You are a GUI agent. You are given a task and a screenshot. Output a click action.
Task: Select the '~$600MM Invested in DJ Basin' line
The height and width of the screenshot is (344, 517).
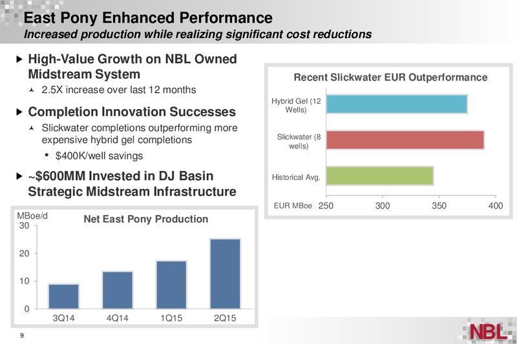pyautogui.click(x=121, y=176)
